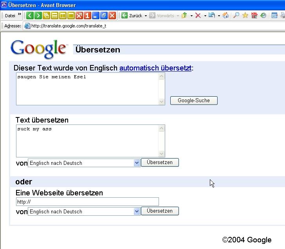
Task: Click the home page icon
Action: pyautogui.click(x=225, y=15)
